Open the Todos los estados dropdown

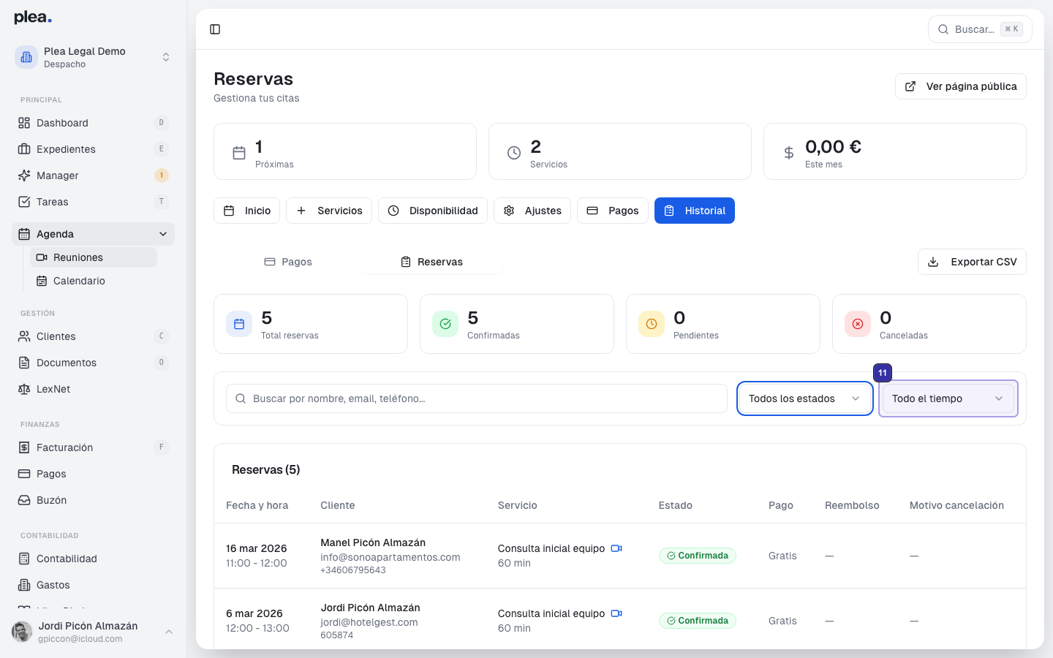(x=805, y=398)
